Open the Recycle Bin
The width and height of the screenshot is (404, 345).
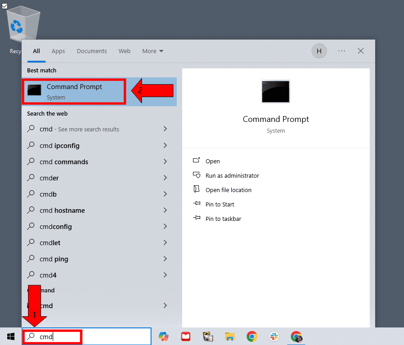22,22
